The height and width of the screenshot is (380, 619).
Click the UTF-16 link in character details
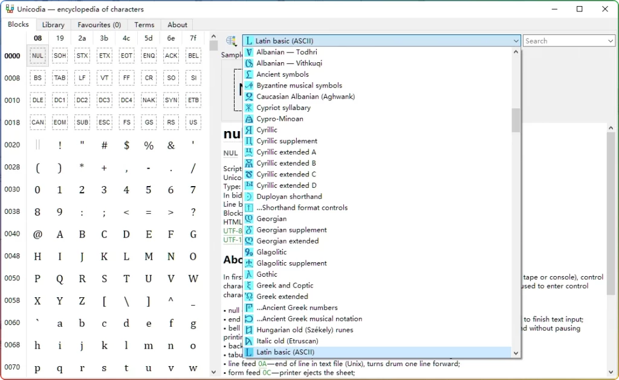[x=230, y=240]
